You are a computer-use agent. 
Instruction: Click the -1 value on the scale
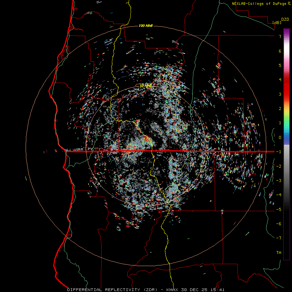tap(279, 152)
